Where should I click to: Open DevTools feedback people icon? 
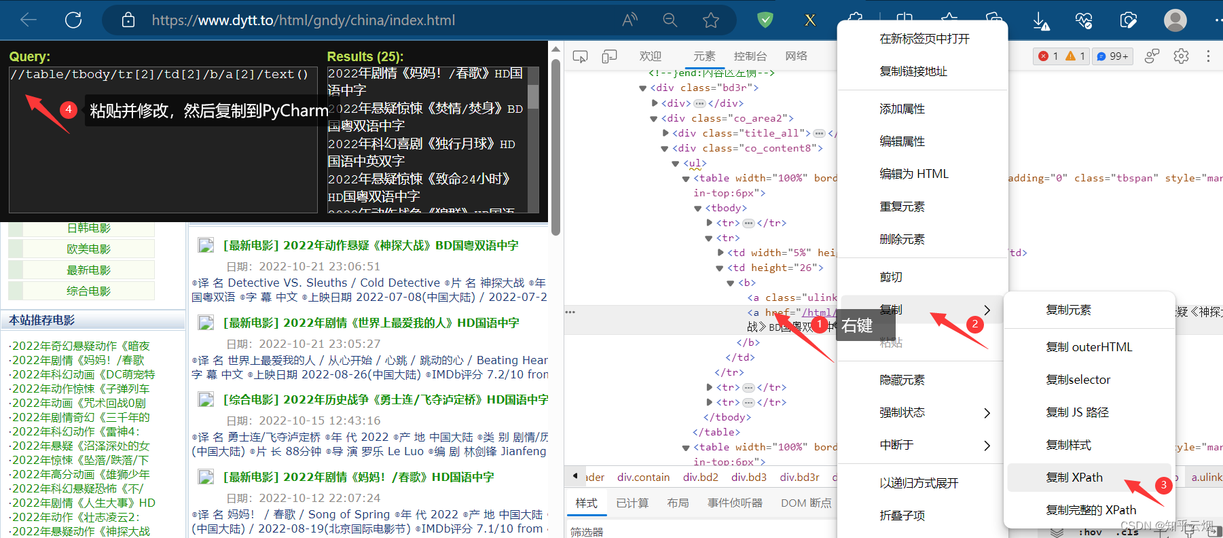tap(1152, 56)
